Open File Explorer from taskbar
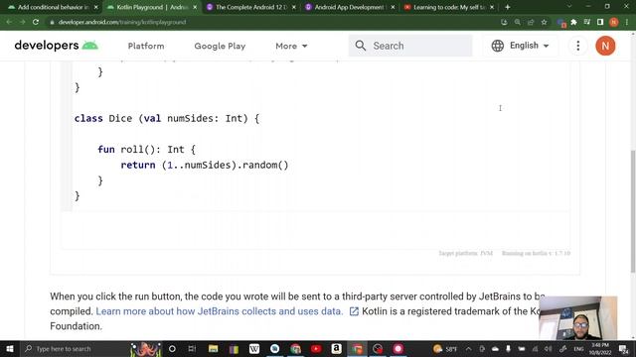 [213, 348]
